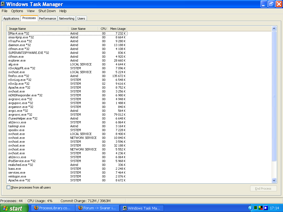The height and width of the screenshot is (212, 283).
Task: Click the Firefox icon on Forum taskbar button
Action: point(80,208)
